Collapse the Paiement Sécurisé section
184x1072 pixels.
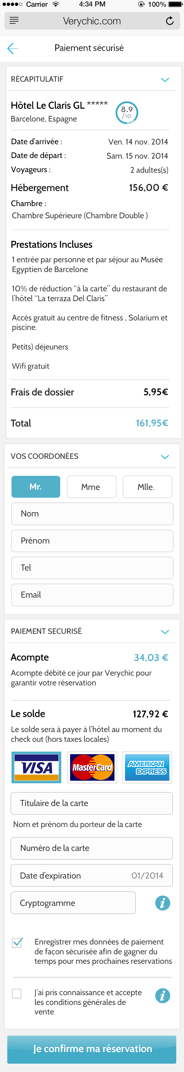165,631
